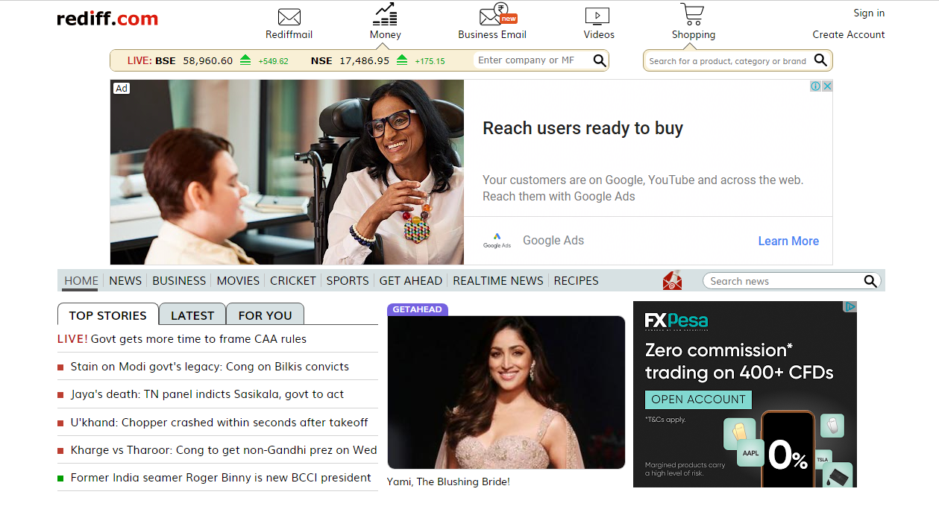This screenshot has height=518, width=939.
Task: Click Learn More in Google ad
Action: [x=788, y=241]
